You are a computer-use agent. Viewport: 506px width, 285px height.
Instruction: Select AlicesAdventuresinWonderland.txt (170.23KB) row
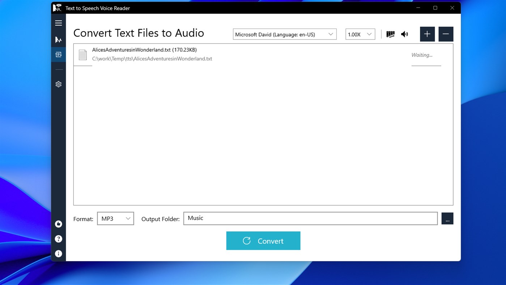(263, 55)
